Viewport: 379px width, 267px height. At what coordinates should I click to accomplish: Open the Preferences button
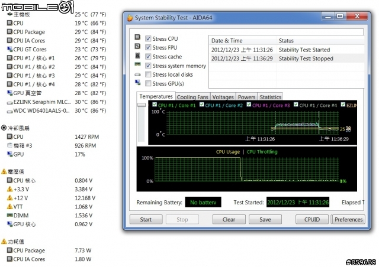(x=348, y=220)
